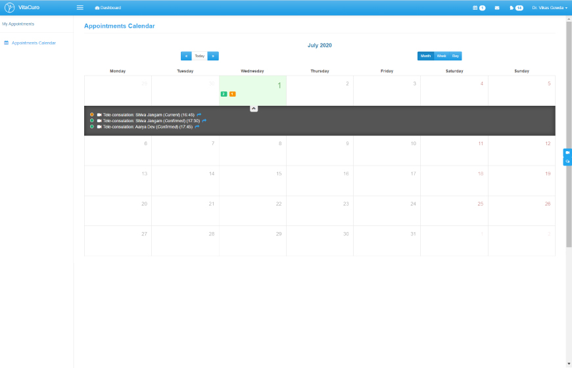
Task: Toggle the hamburger sidebar menu icon
Action: tap(80, 7)
